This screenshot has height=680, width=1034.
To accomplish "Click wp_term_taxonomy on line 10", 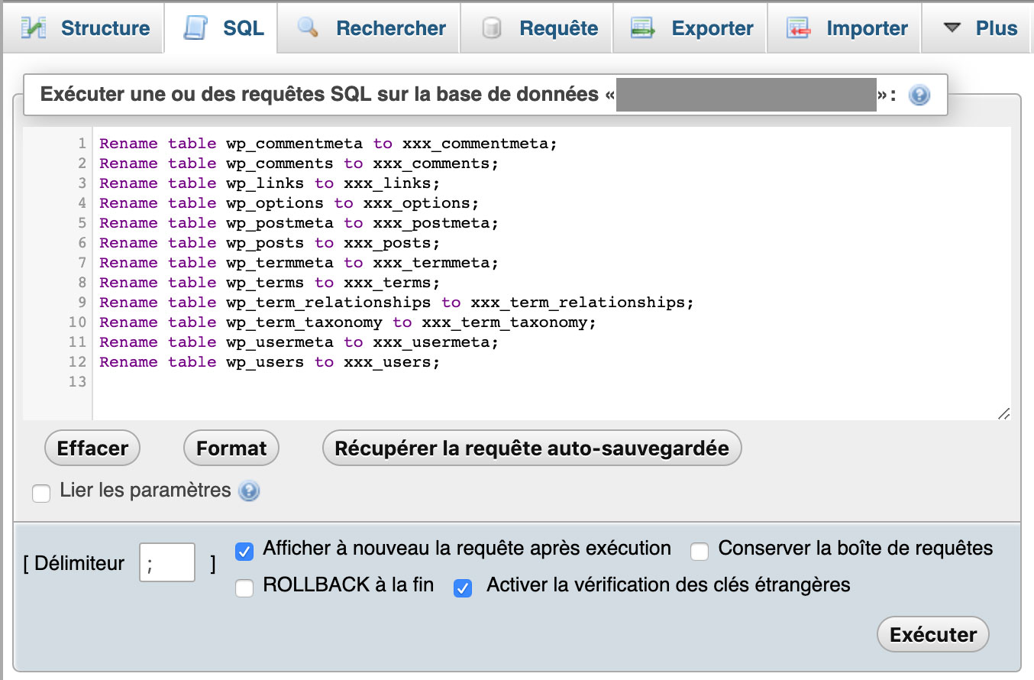I will pos(304,322).
